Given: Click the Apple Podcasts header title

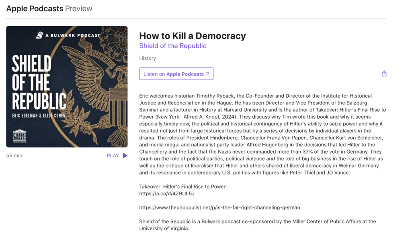Looking at the screenshot, I should click(x=35, y=8).
